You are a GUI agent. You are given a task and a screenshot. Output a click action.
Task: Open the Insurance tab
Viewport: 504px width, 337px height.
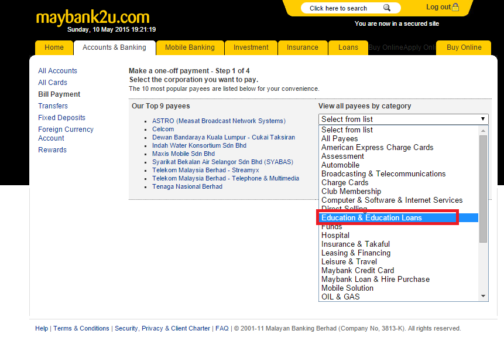303,47
